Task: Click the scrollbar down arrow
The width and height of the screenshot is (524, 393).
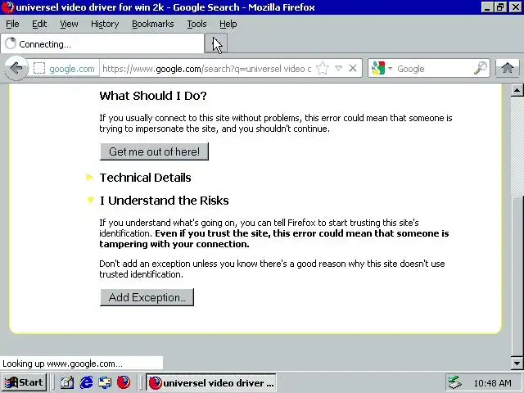Action: click(x=517, y=364)
